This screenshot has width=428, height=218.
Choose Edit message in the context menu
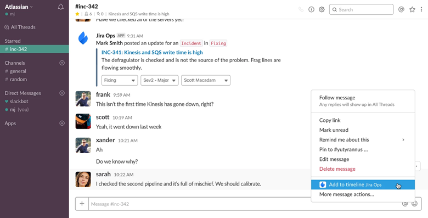point(363,159)
